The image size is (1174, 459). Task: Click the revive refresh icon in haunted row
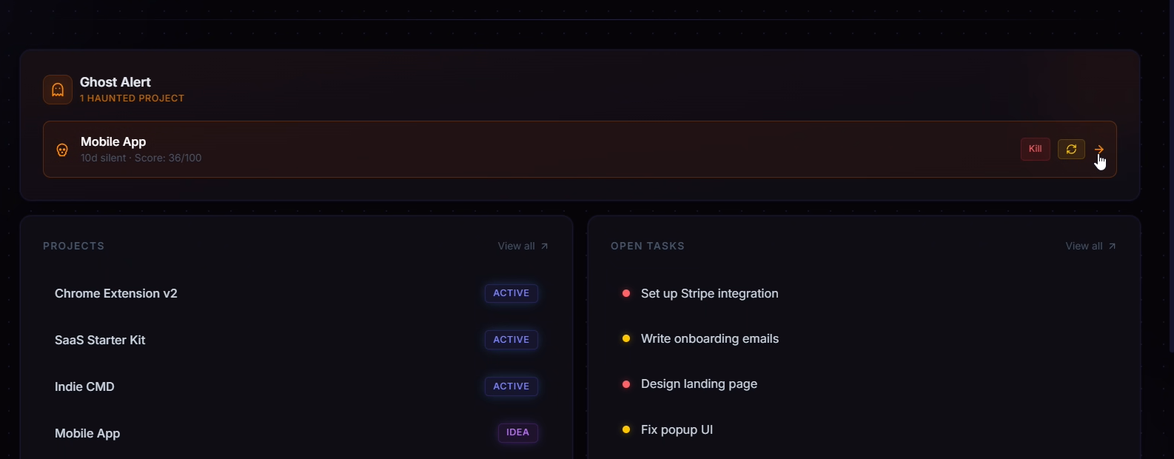(x=1071, y=149)
